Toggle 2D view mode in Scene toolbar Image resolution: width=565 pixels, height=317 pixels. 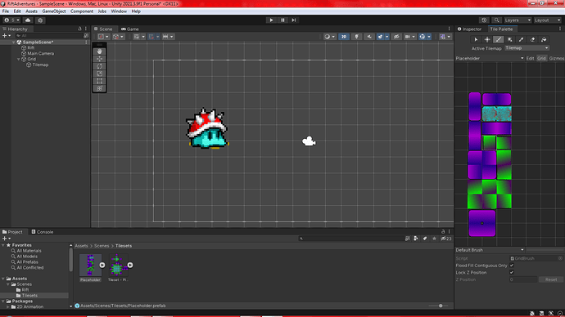pos(344,37)
